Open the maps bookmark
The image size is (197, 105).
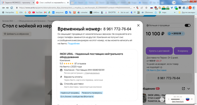click(x=162, y=12)
